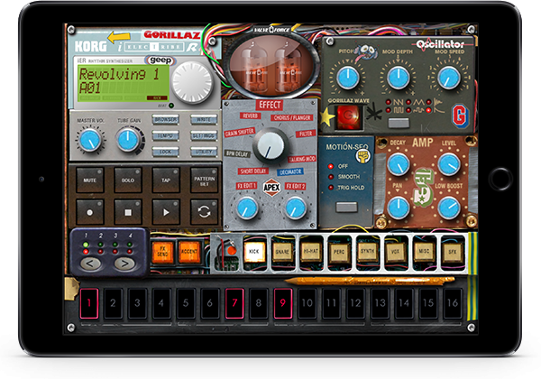Screen dimensions: 541x379
Task: Click the FX Edit 1 knob
Action: coord(247,208)
